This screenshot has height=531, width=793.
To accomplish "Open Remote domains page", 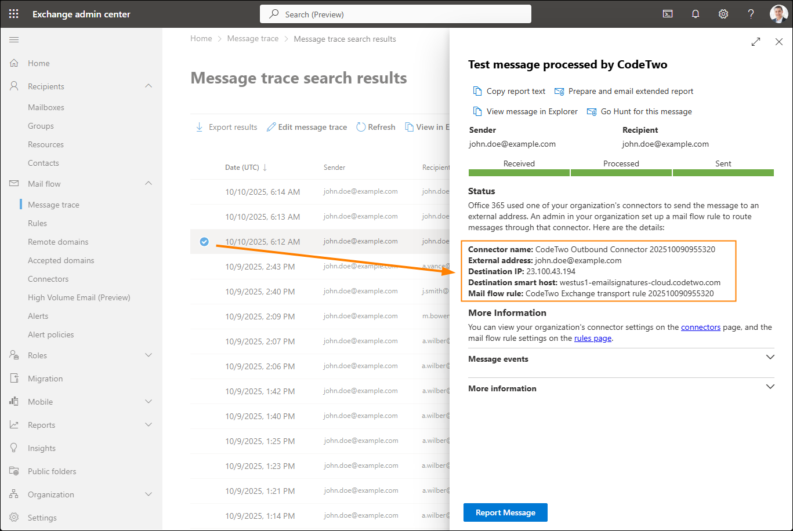I will point(58,242).
